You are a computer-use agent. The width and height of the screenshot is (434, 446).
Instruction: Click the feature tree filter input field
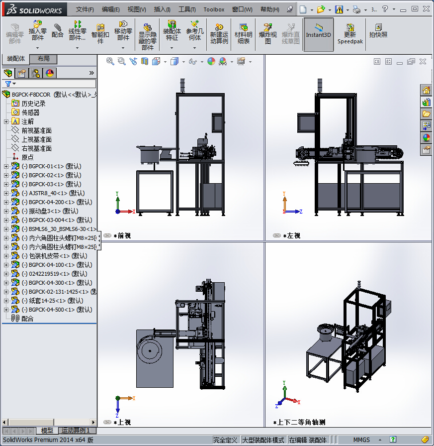pos(56,84)
